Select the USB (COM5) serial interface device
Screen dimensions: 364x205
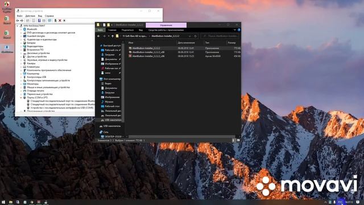(62, 108)
